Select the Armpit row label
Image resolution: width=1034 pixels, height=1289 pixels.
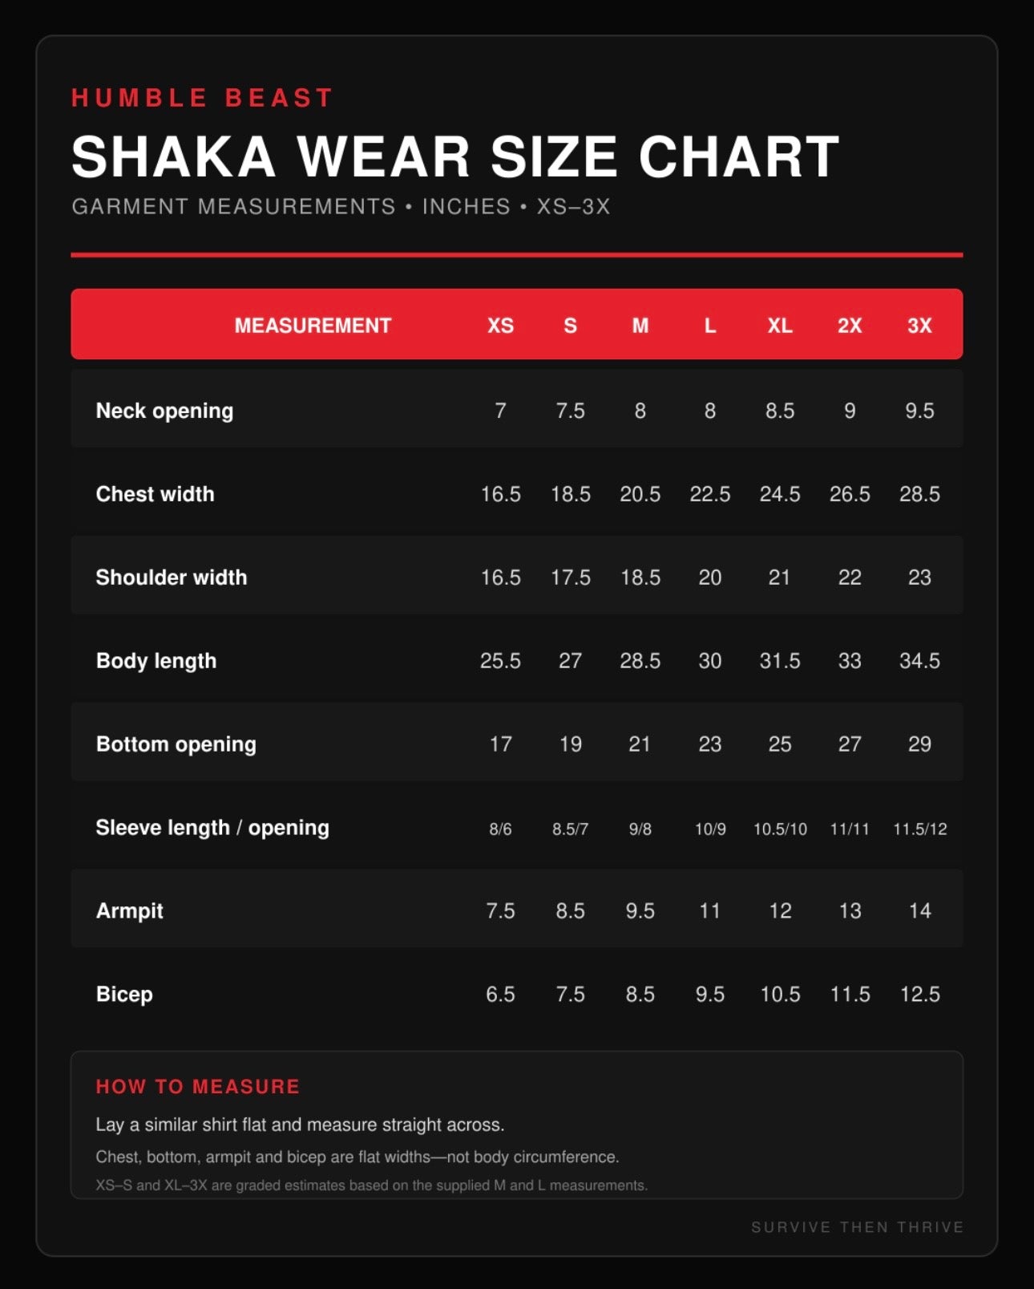click(x=129, y=911)
